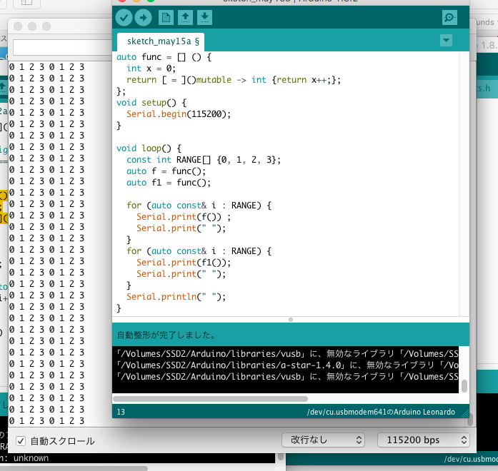Click the 'int x = 0;' line

click(x=151, y=69)
